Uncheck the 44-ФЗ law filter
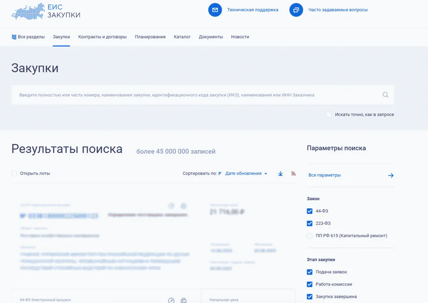 [310, 211]
